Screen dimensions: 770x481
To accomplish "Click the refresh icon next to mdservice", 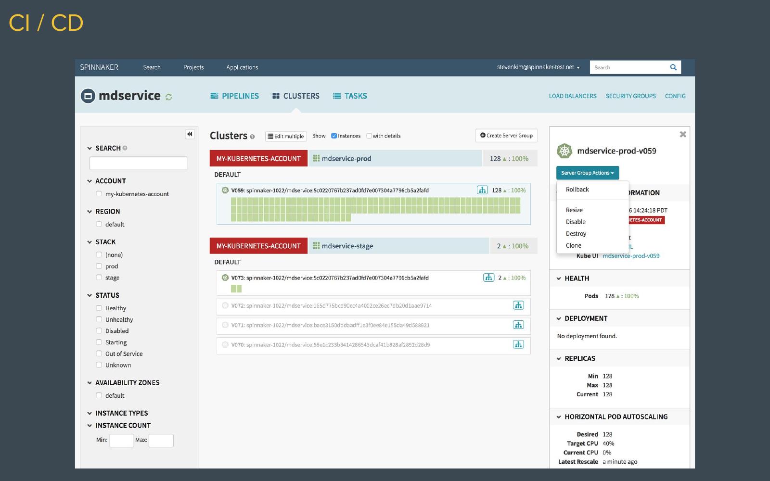I will (x=168, y=97).
